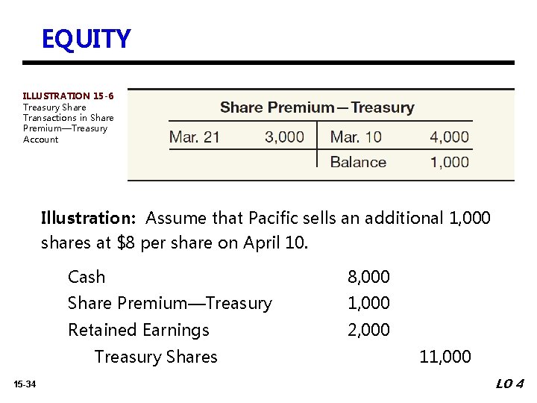Click the Share Premium—Treasury account heading

[x=317, y=107]
